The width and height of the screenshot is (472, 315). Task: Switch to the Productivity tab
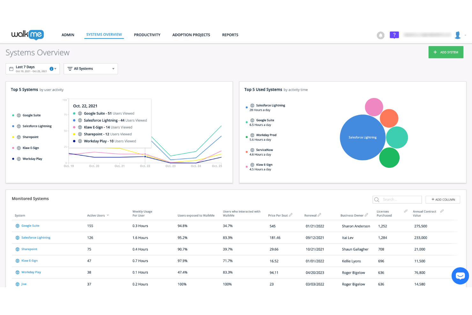click(x=147, y=35)
